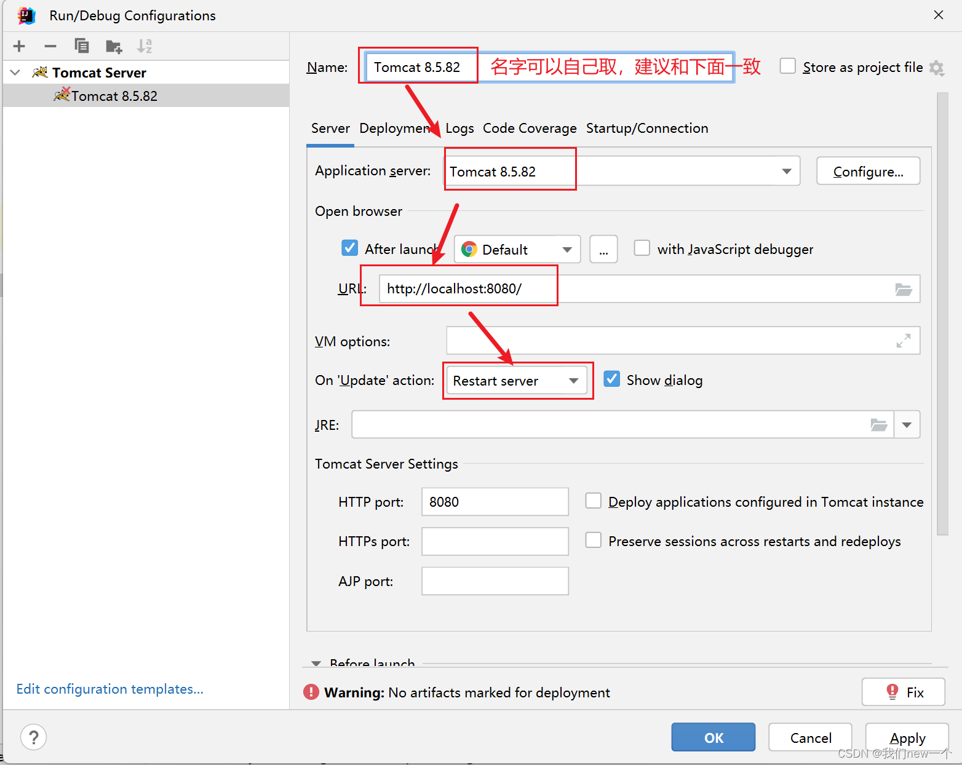This screenshot has height=765, width=962.
Task: Switch to the Startup/Connection tab
Action: [x=647, y=128]
